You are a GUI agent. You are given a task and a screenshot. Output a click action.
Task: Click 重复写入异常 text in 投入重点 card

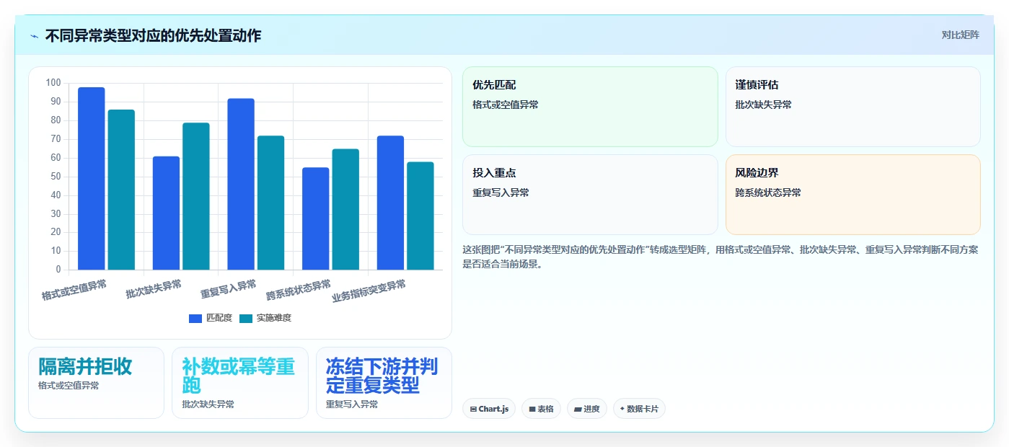tap(501, 192)
